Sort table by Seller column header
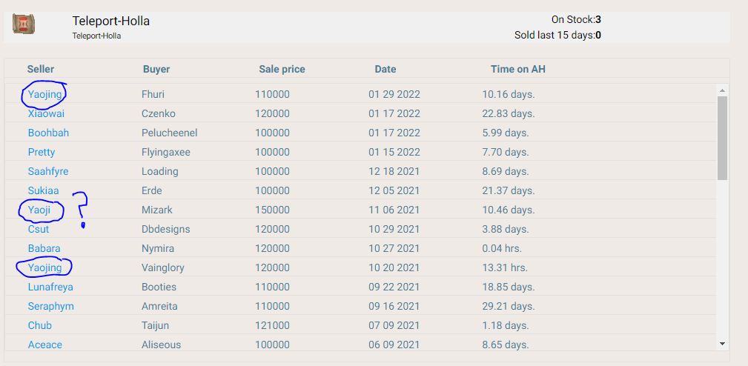The height and width of the screenshot is (366, 748). (x=41, y=69)
